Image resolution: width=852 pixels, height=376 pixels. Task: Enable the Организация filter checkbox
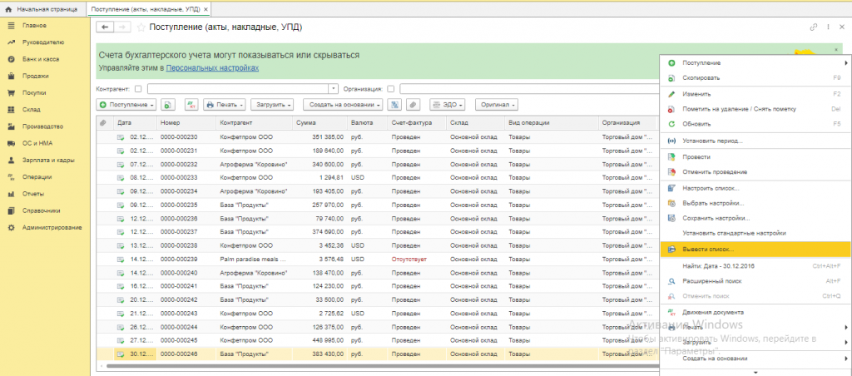(390, 88)
